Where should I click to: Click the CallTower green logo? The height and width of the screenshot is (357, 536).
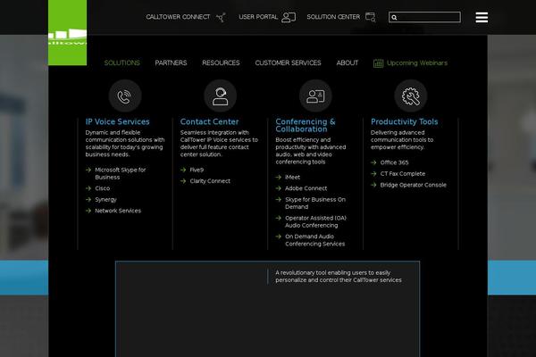pyautogui.click(x=67, y=31)
